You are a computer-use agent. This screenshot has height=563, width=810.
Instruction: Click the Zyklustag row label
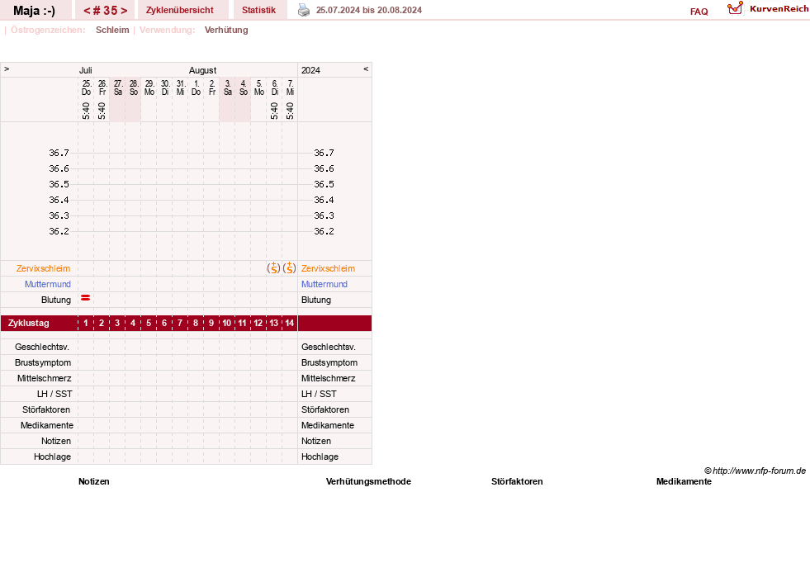(28, 324)
